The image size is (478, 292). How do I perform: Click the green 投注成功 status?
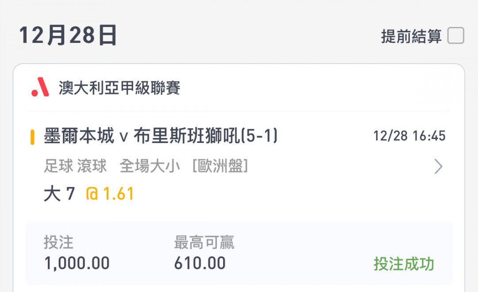coord(404,264)
